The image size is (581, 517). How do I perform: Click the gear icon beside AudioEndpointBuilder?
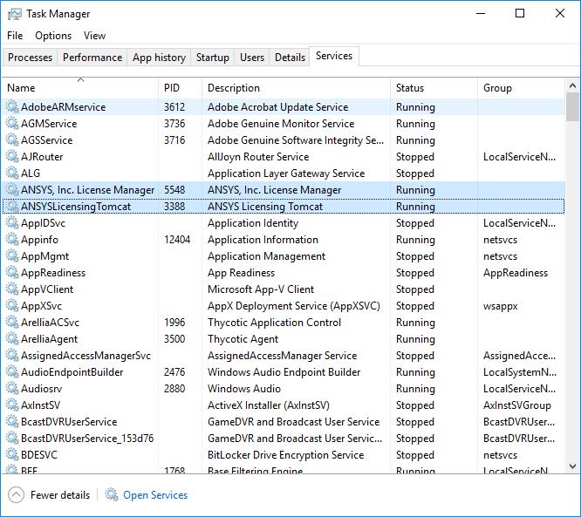(x=12, y=371)
